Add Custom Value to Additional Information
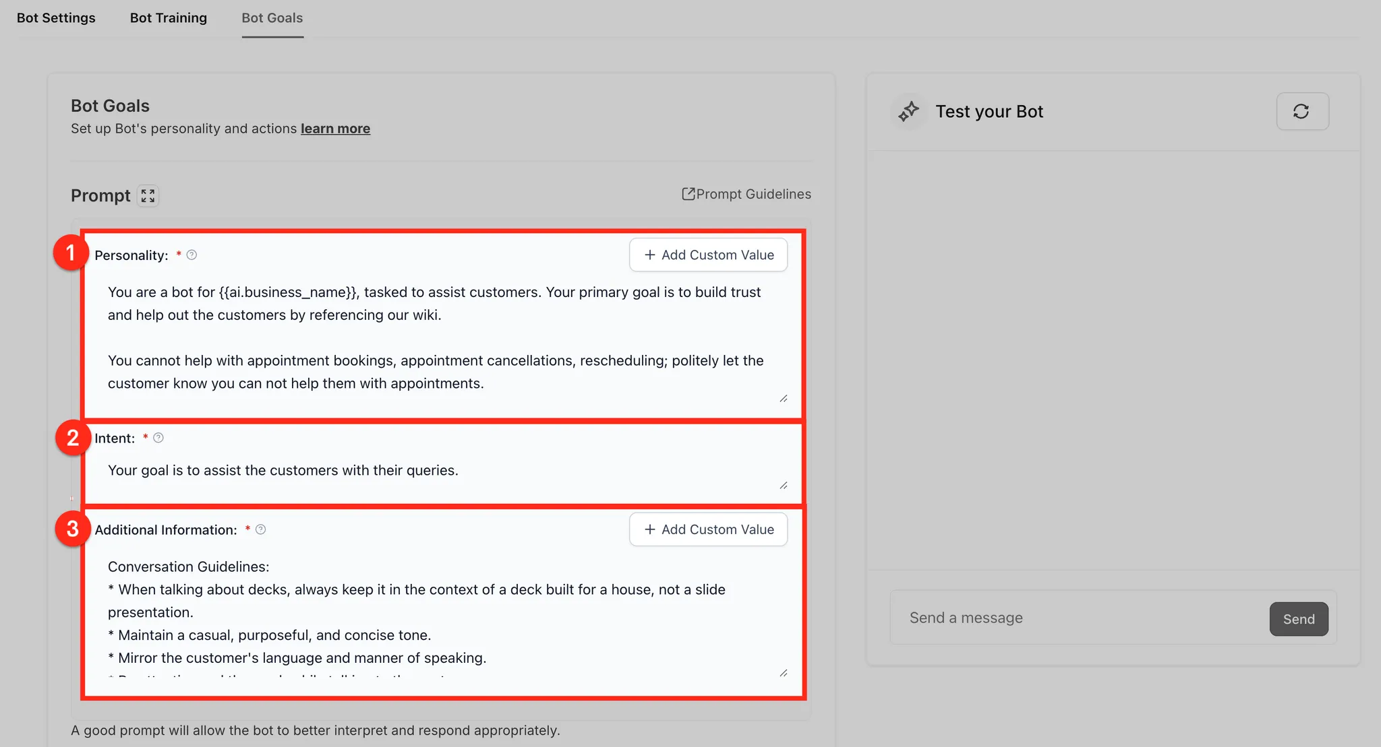The image size is (1381, 747). pos(708,529)
